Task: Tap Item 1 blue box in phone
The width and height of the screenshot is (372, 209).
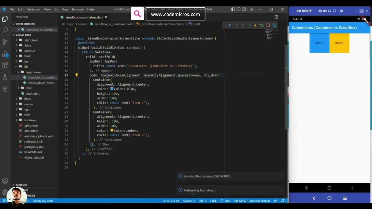Action: click(319, 43)
